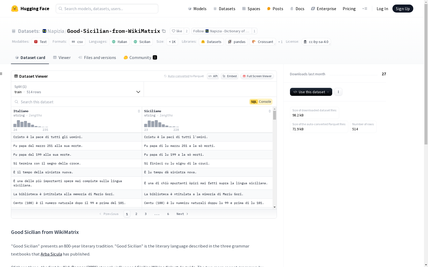
Task: Sort the Italiano column using sort arrows
Action: click(139, 111)
